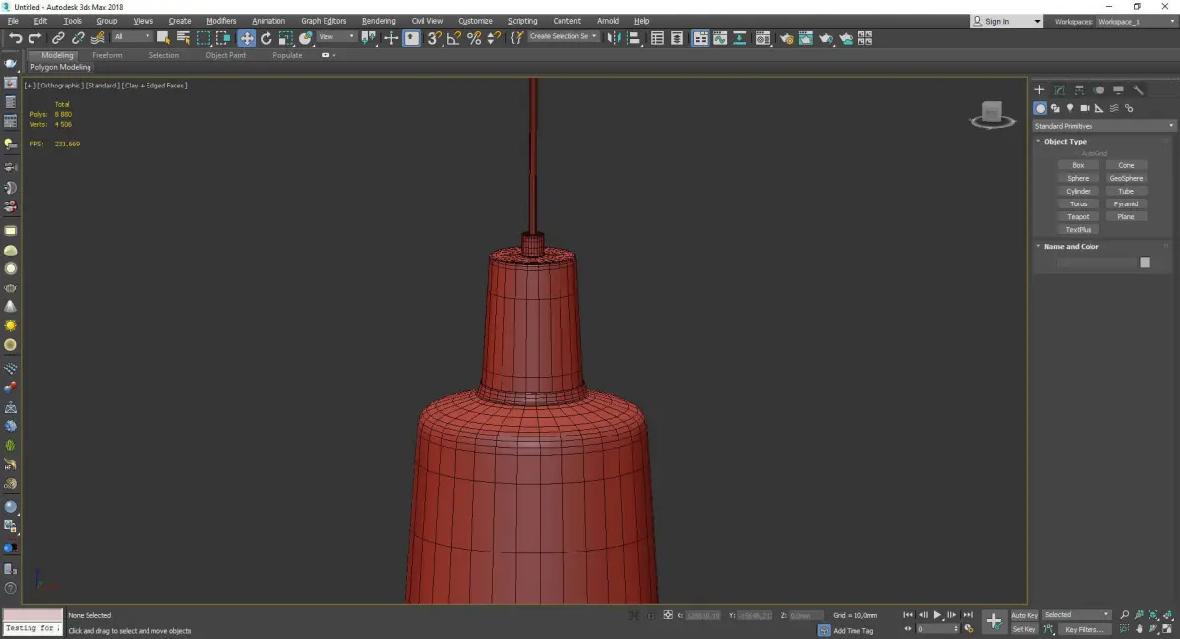This screenshot has width=1180, height=639.
Task: Open the Standard Primitives dropdown
Action: (x=1103, y=126)
